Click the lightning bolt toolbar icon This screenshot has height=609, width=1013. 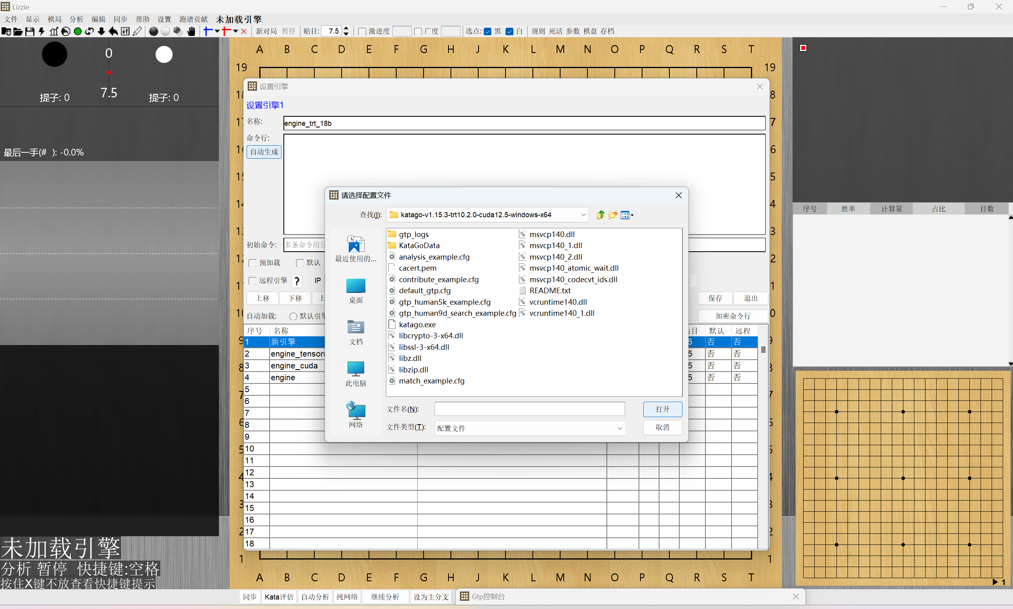42,31
